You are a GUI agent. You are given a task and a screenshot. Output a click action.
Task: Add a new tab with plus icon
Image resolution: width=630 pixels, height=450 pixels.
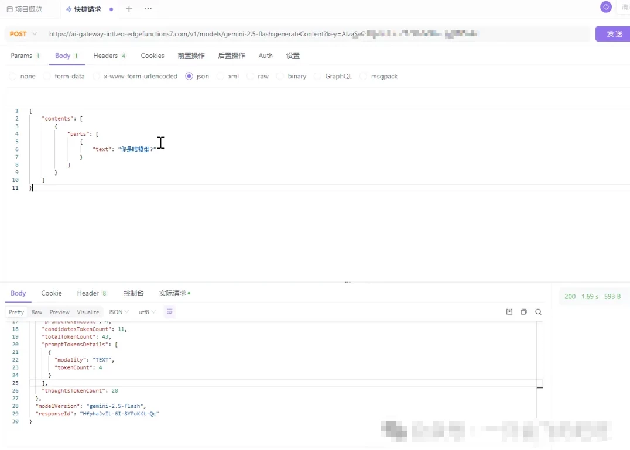click(129, 9)
